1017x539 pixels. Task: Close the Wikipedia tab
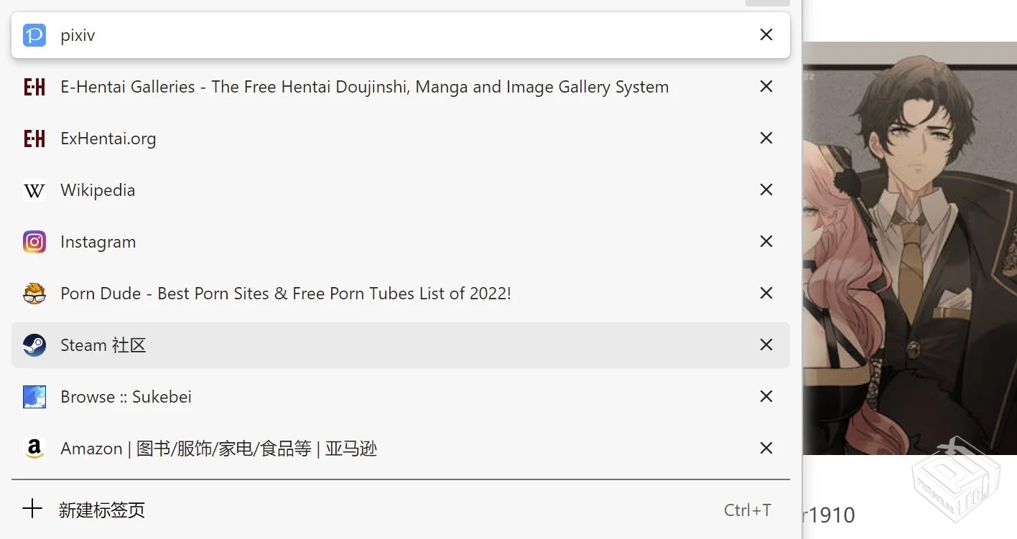[766, 190]
